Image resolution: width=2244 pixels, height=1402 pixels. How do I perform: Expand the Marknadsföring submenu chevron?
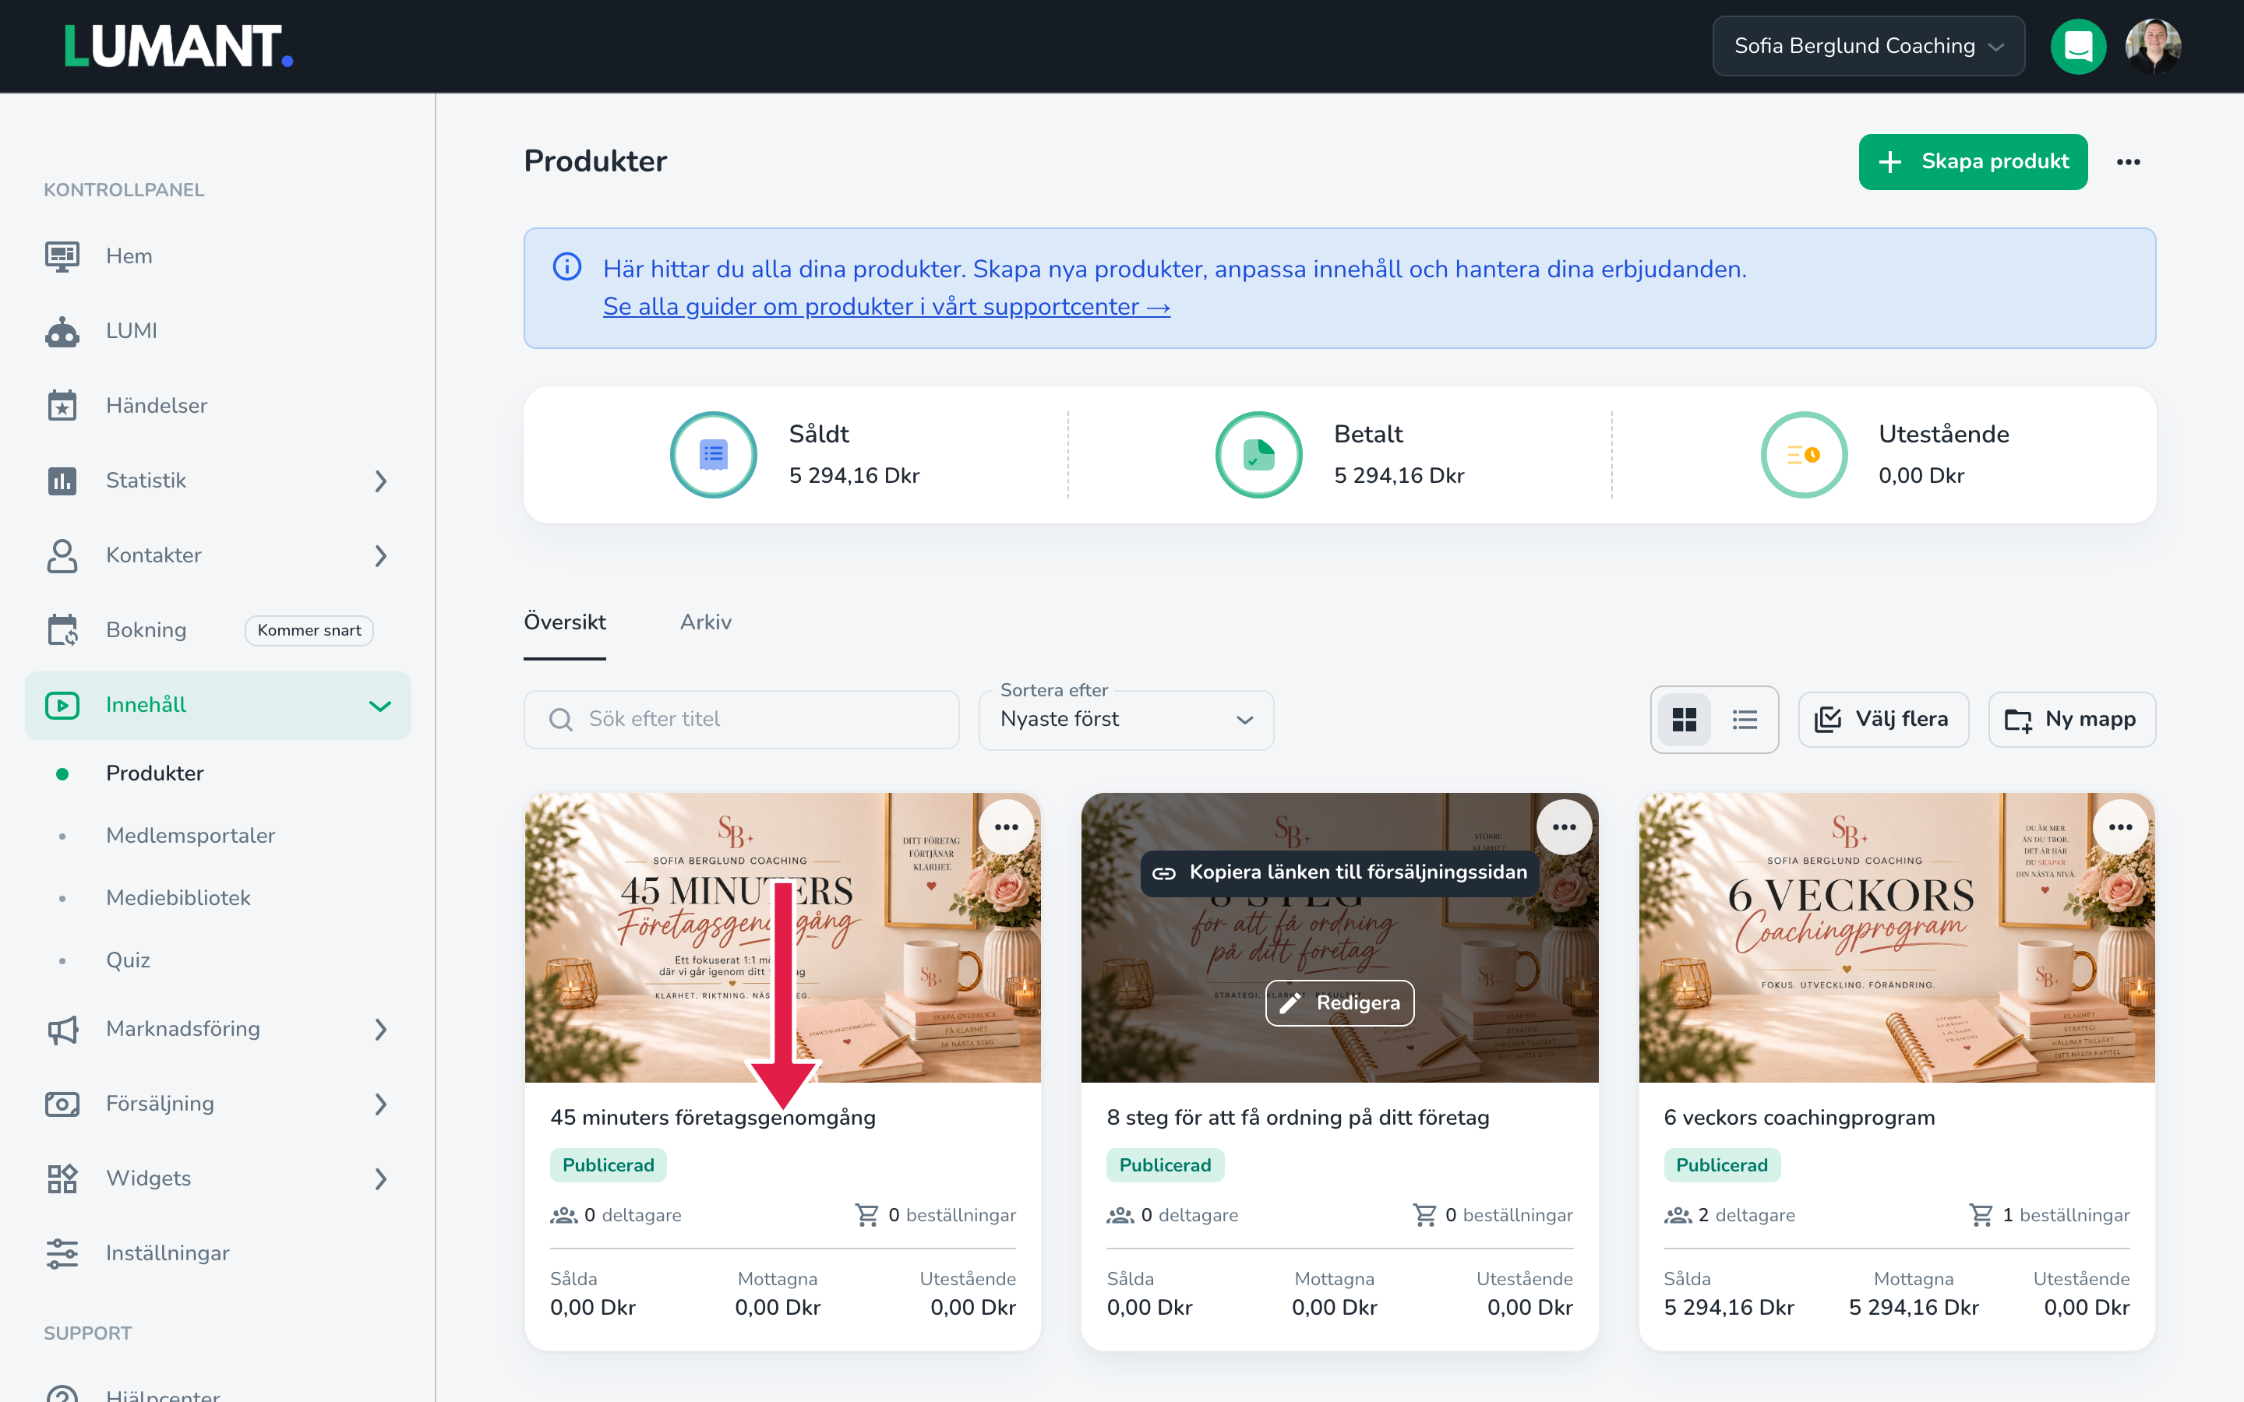[380, 1029]
